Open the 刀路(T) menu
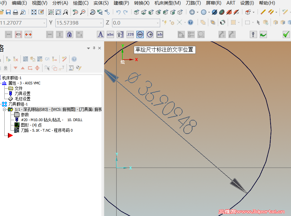The width and height of the screenshot is (291, 216). click(x=193, y=3)
